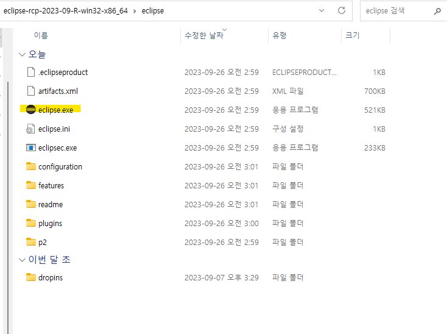Refresh the current folder view
This screenshot has height=334, width=447.
pyautogui.click(x=342, y=10)
